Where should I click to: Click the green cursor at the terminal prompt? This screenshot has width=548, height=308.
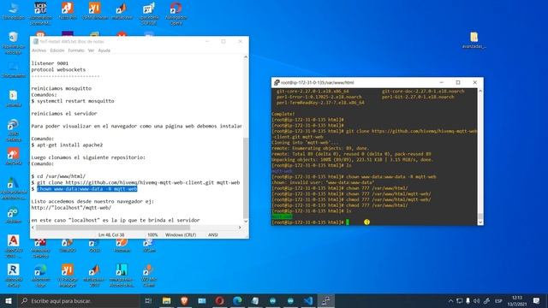coord(348,222)
